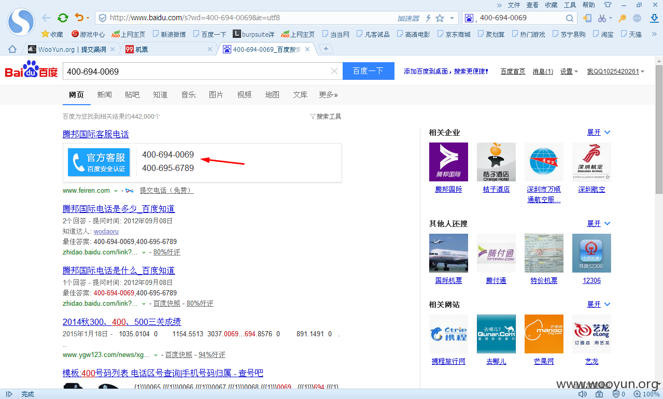Expand the www.feiren.com dropdown arrow

pyautogui.click(x=116, y=191)
